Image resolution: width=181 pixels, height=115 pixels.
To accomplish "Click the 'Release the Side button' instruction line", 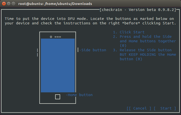I will click(146, 50).
